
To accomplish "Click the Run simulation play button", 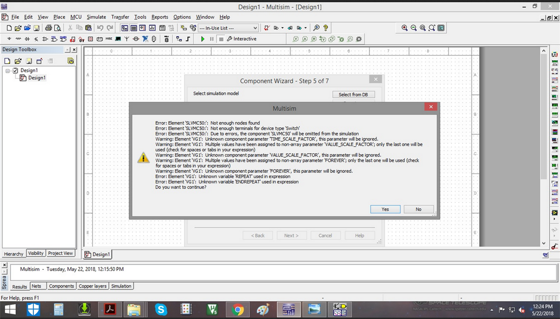I will (203, 39).
